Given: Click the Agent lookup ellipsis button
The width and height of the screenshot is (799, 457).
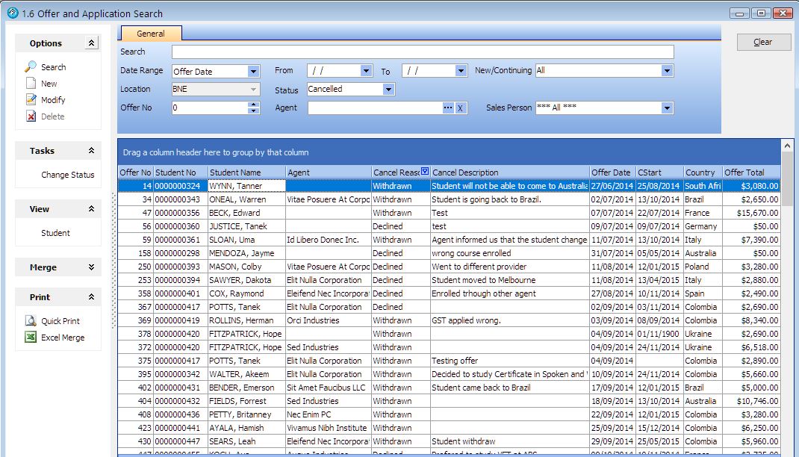Looking at the screenshot, I should (448, 108).
